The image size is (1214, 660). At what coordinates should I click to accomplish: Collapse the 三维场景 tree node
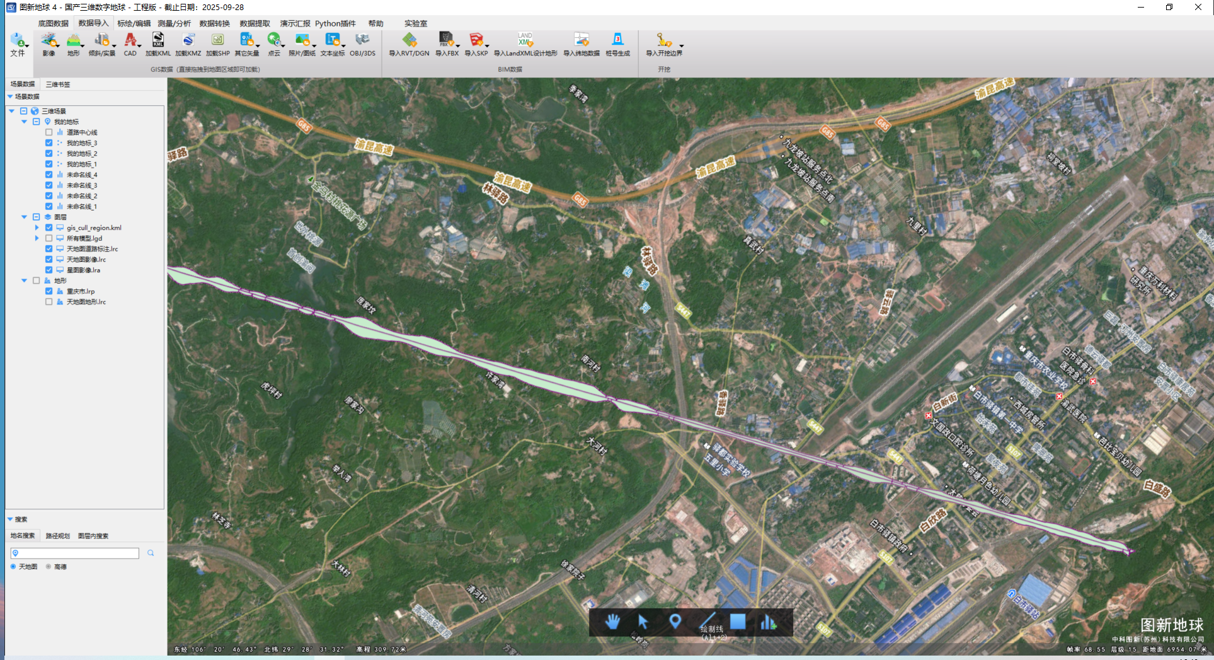tap(11, 111)
